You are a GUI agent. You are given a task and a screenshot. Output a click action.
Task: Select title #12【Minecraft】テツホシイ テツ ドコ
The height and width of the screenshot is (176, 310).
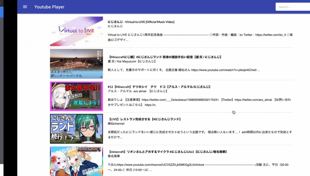point(159,87)
